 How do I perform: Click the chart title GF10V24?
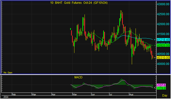click(79, 3)
